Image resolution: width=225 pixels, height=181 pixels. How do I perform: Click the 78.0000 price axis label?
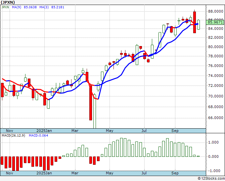pyautogui.click(x=215, y=56)
